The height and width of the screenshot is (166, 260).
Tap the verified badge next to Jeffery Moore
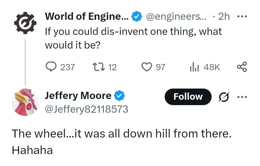click(x=120, y=95)
